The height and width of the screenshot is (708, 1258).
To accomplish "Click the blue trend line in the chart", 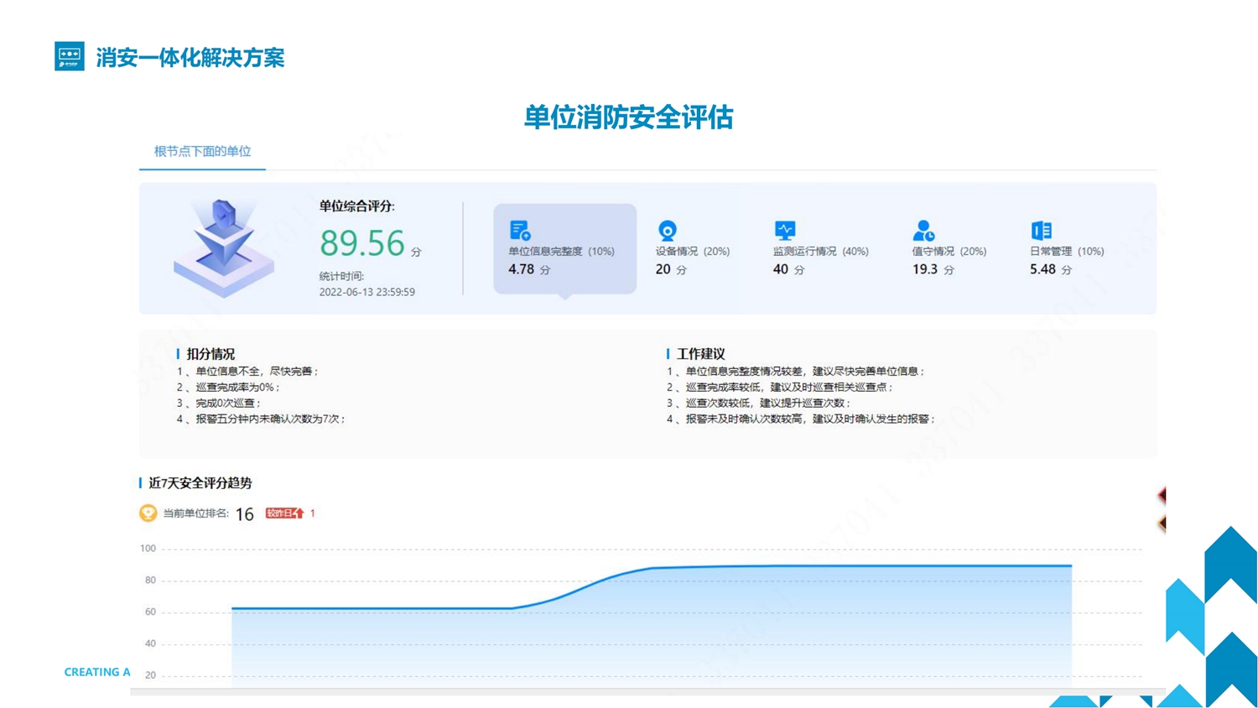I will click(839, 566).
